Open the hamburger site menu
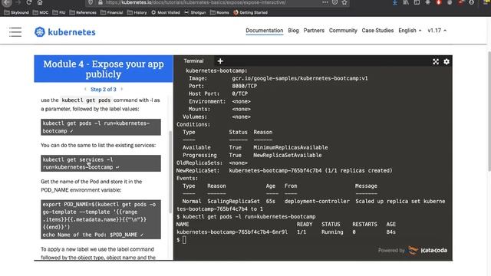 click(15, 32)
